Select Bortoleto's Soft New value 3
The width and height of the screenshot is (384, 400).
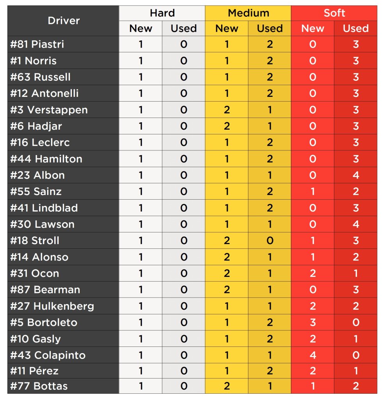(313, 322)
